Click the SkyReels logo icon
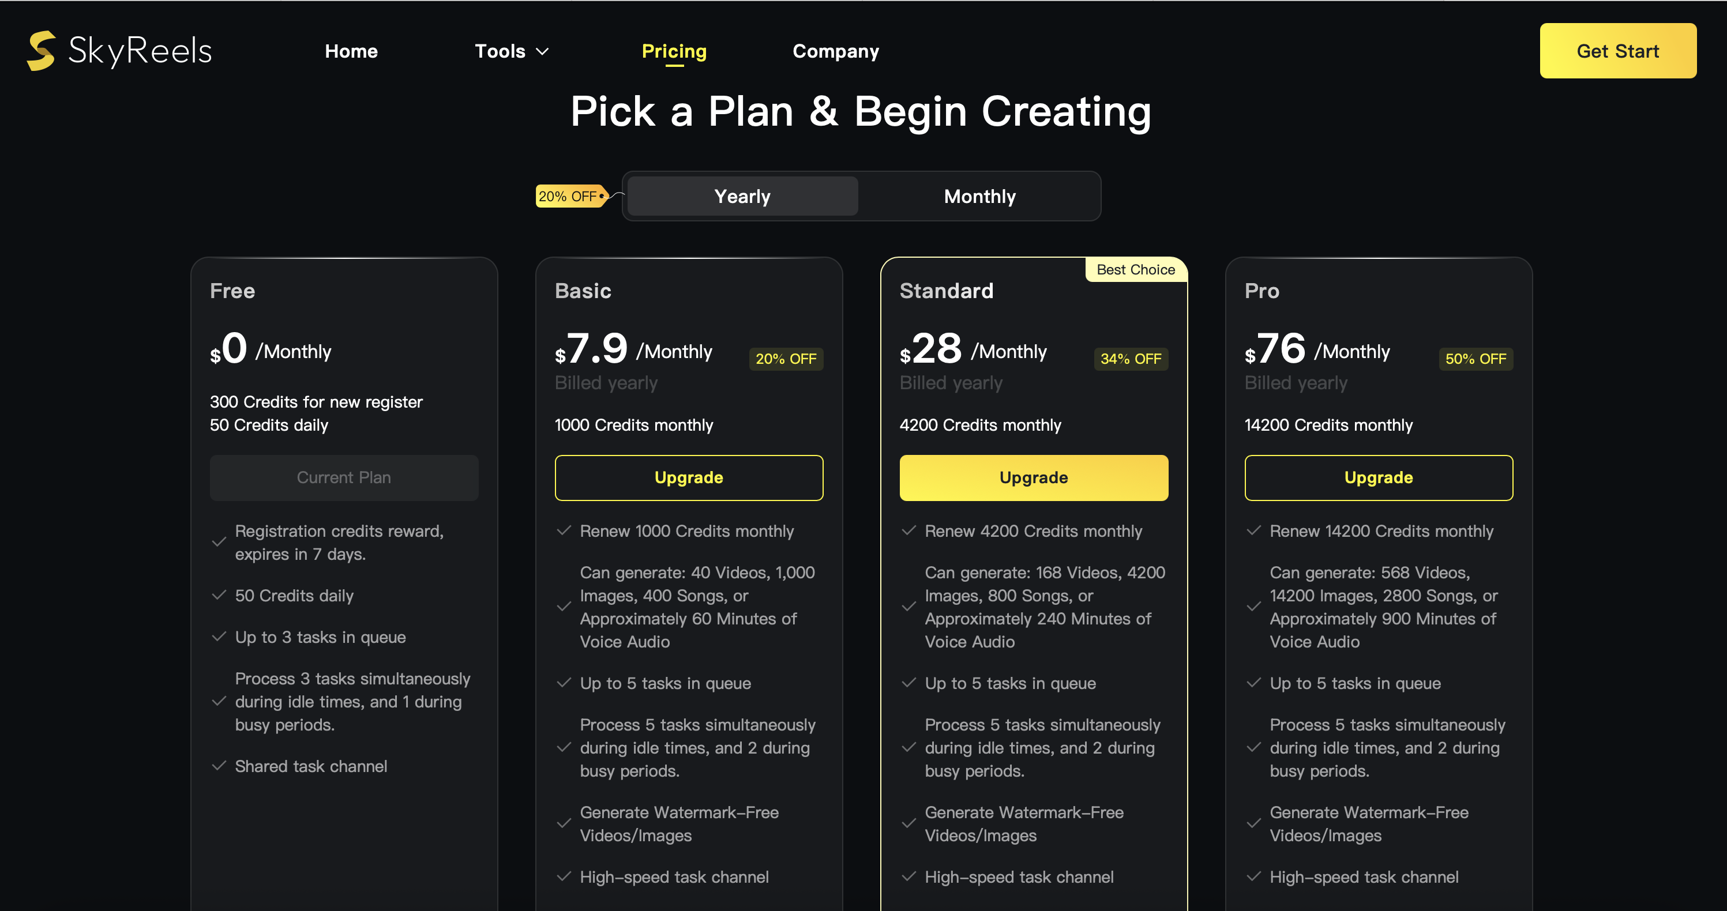 pyautogui.click(x=42, y=51)
